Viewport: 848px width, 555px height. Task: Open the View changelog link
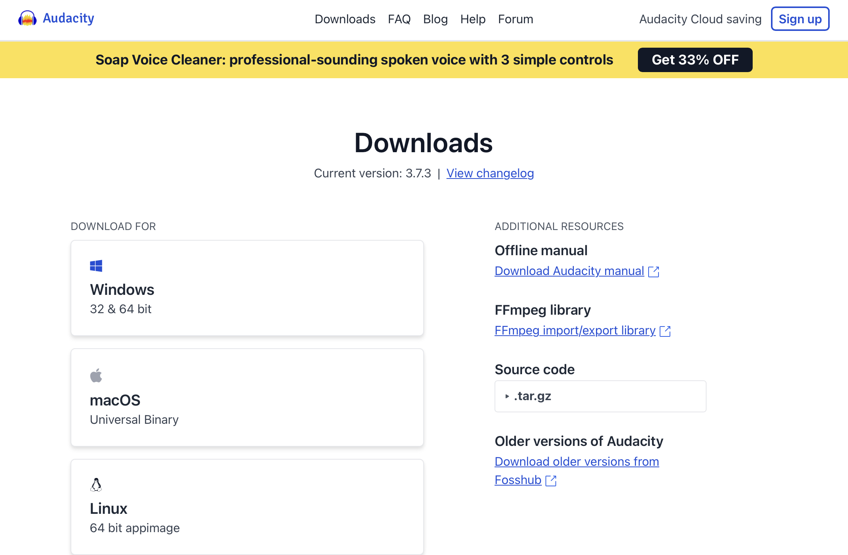point(490,173)
